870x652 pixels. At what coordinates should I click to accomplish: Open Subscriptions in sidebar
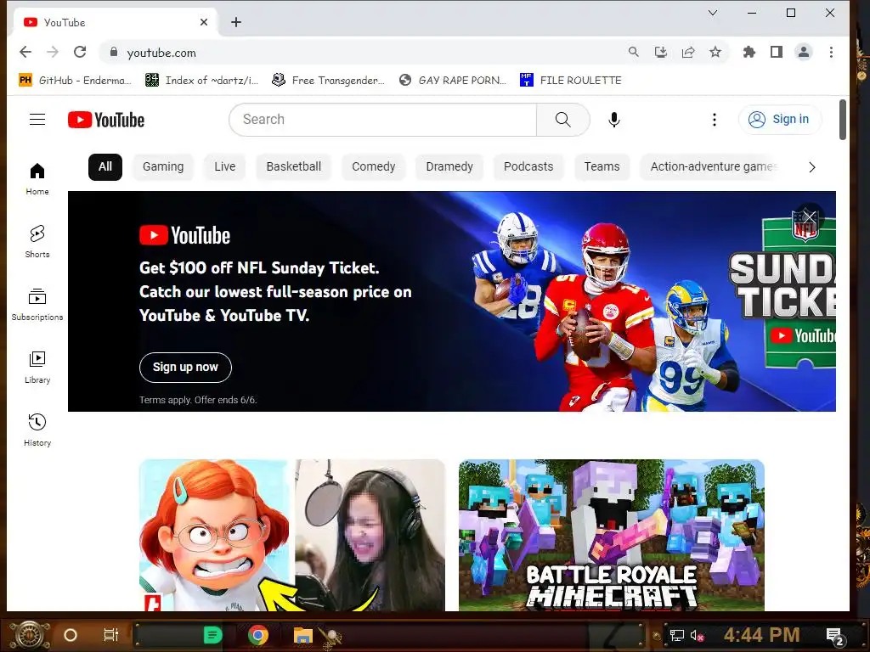tap(37, 304)
